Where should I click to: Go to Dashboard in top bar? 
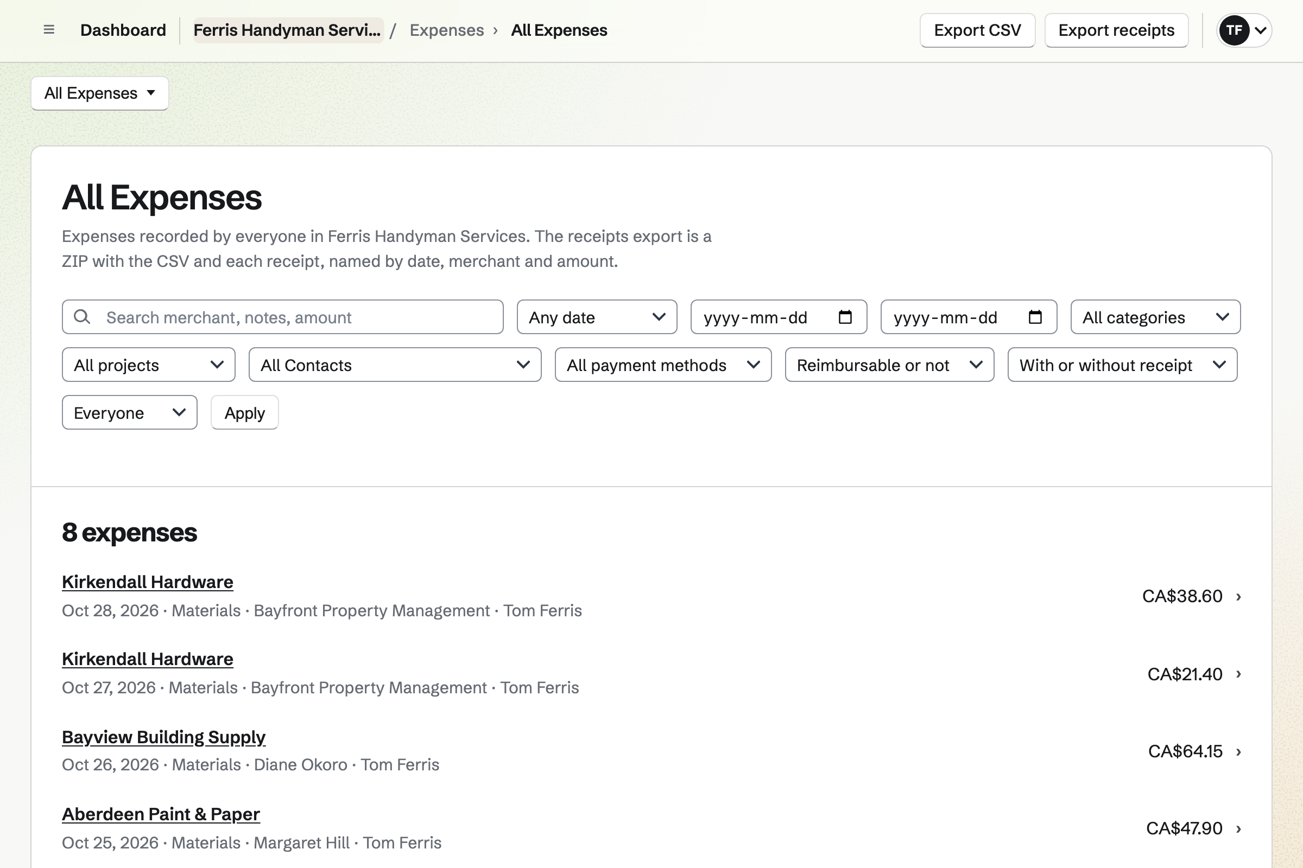pos(123,30)
